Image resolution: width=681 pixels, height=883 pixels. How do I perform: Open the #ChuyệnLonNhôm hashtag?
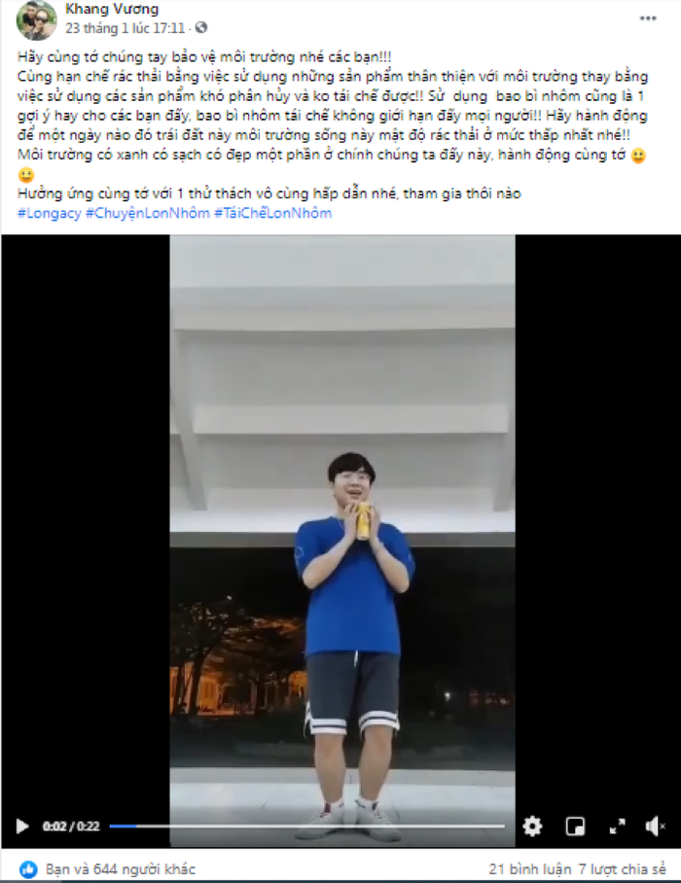pos(147,213)
